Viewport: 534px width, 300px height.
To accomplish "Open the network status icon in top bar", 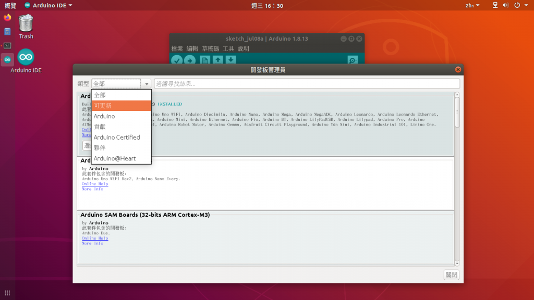I will (495, 5).
